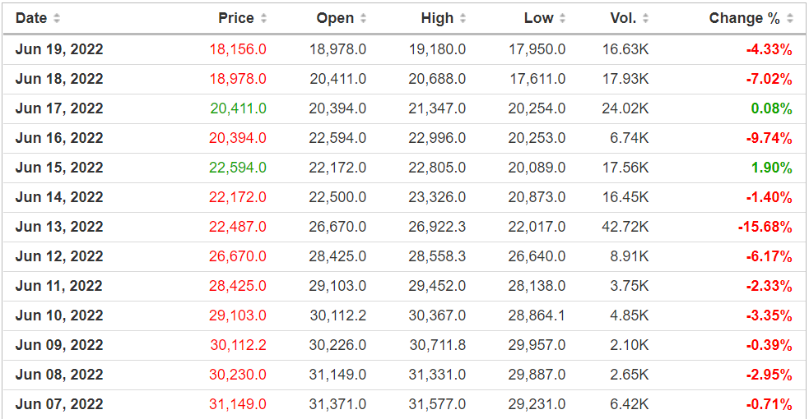Select the Jun 16, 2022 date cell
The height and width of the screenshot is (419, 809).
(x=59, y=138)
